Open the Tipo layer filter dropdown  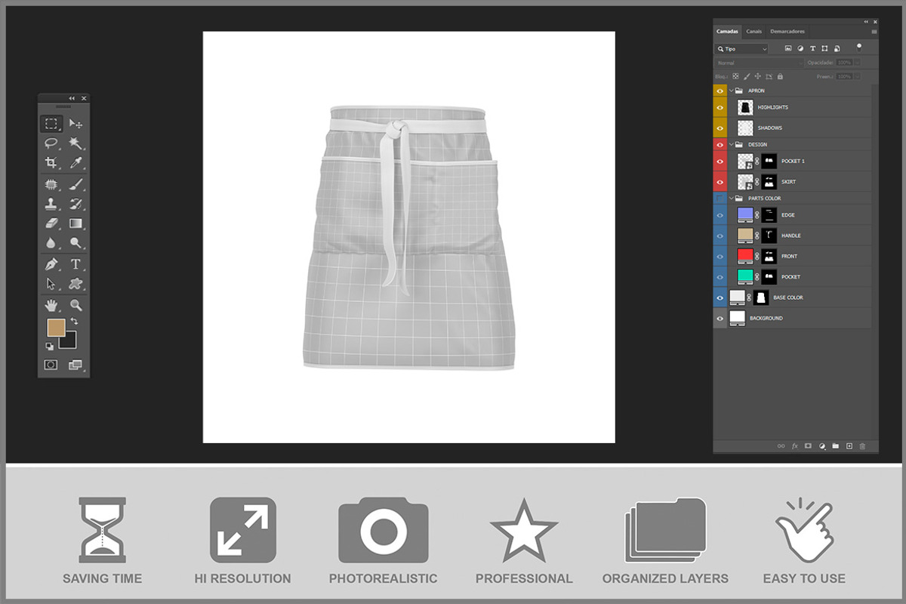(742, 48)
